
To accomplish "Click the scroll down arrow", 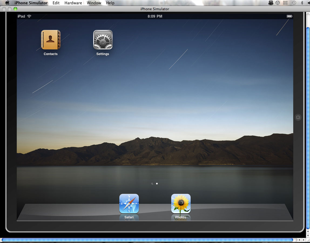I will coord(308,235).
